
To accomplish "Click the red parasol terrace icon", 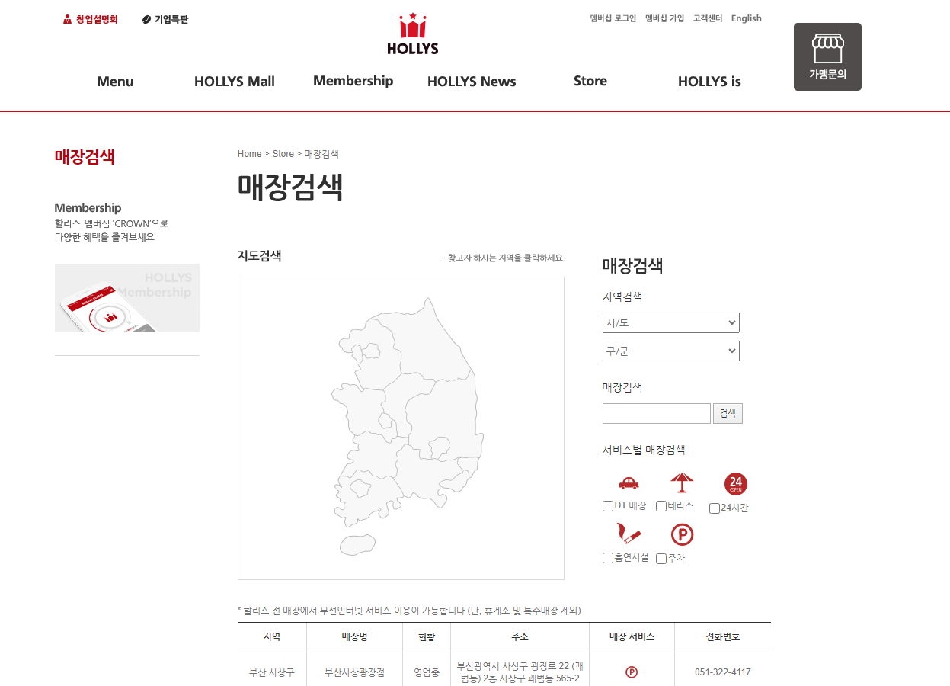I will pos(682,483).
